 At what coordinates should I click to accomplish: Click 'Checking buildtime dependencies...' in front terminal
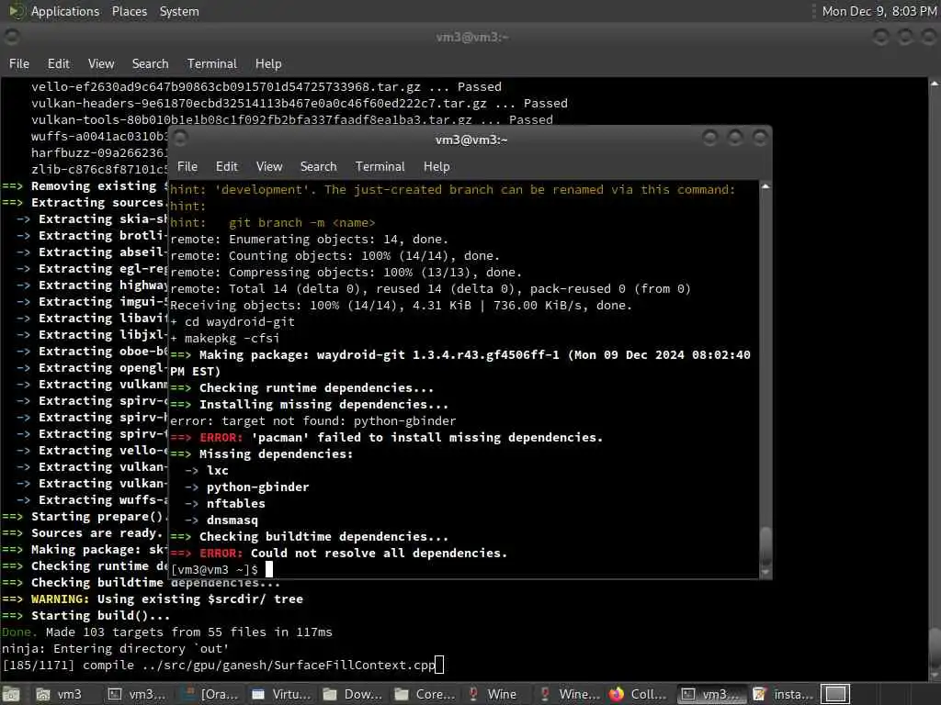[309, 536]
